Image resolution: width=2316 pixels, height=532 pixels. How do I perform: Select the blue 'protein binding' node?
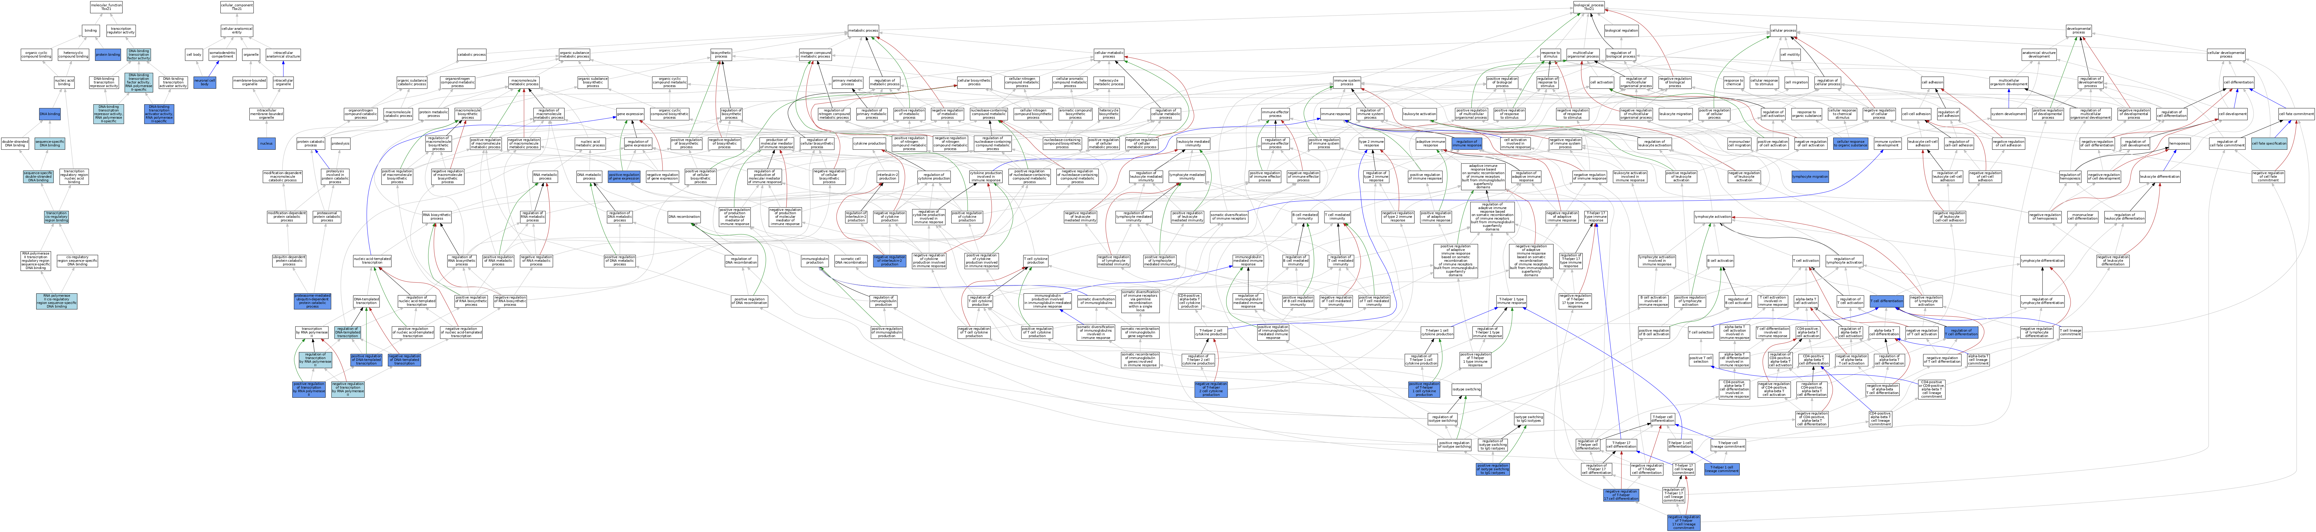pyautogui.click(x=108, y=55)
